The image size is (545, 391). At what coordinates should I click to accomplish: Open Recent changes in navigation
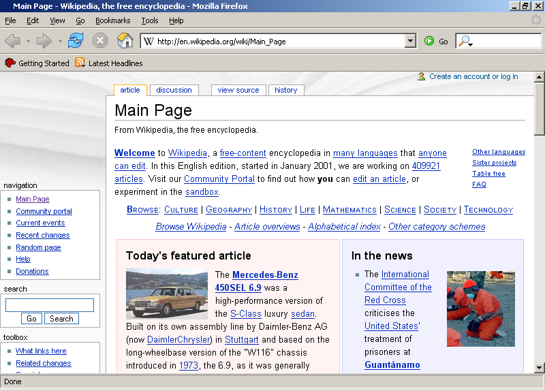[x=43, y=235]
